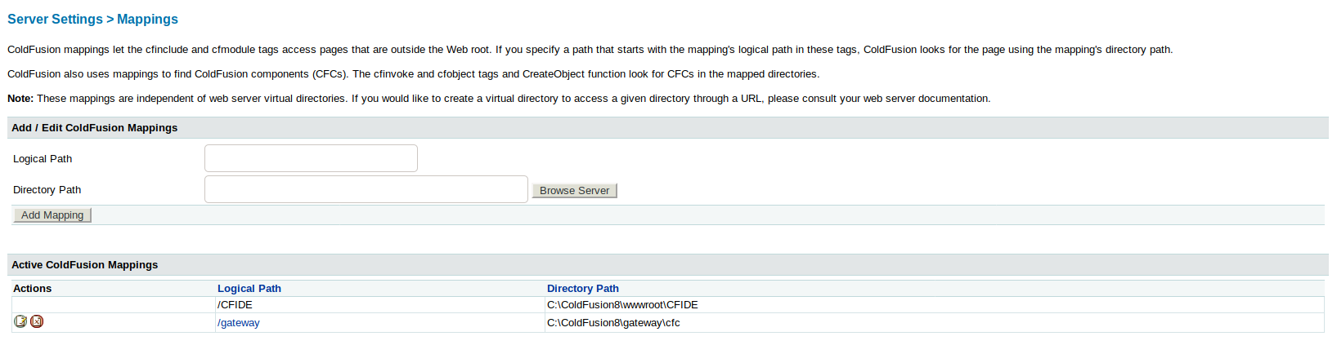Sort by the Logical Path column header

(249, 288)
